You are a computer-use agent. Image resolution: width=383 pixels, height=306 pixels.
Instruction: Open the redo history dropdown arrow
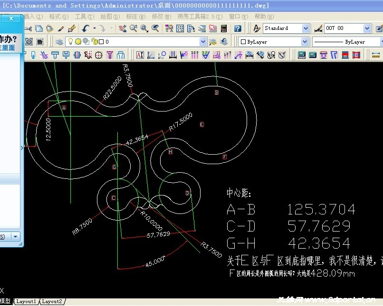[x=111, y=28]
